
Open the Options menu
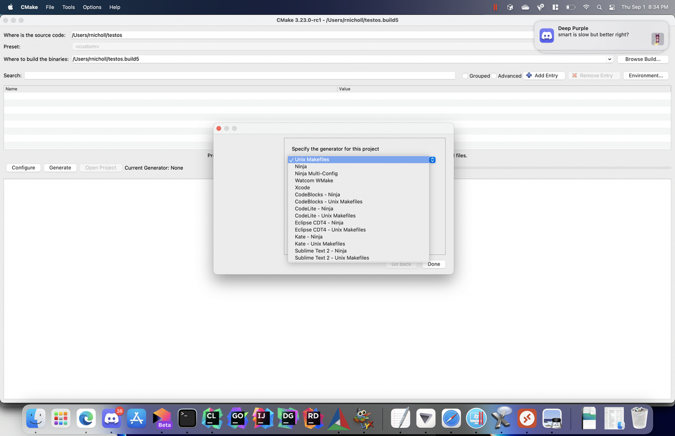[92, 7]
